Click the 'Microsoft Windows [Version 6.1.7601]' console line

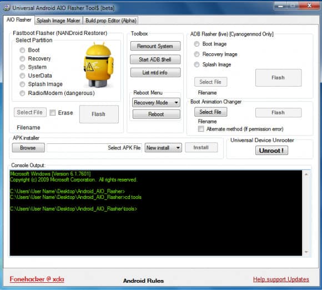pos(51,174)
